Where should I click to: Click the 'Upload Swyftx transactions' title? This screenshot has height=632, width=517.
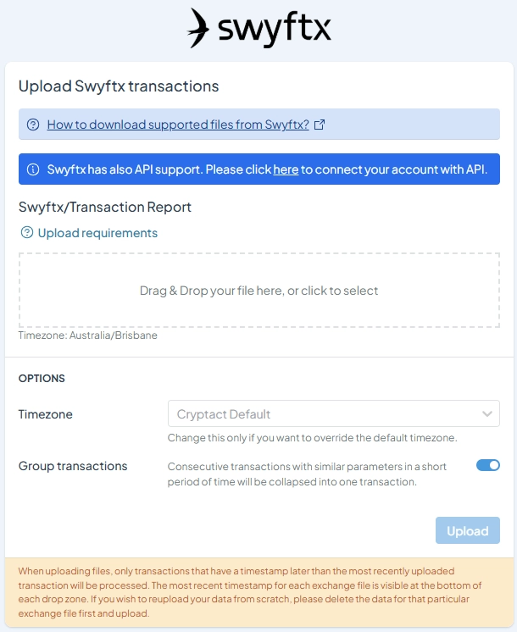tap(119, 86)
